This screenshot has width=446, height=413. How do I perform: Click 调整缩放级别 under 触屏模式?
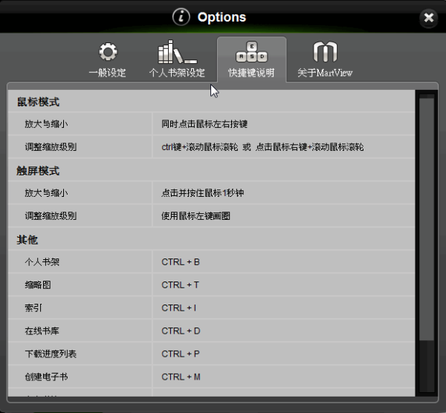tap(51, 216)
